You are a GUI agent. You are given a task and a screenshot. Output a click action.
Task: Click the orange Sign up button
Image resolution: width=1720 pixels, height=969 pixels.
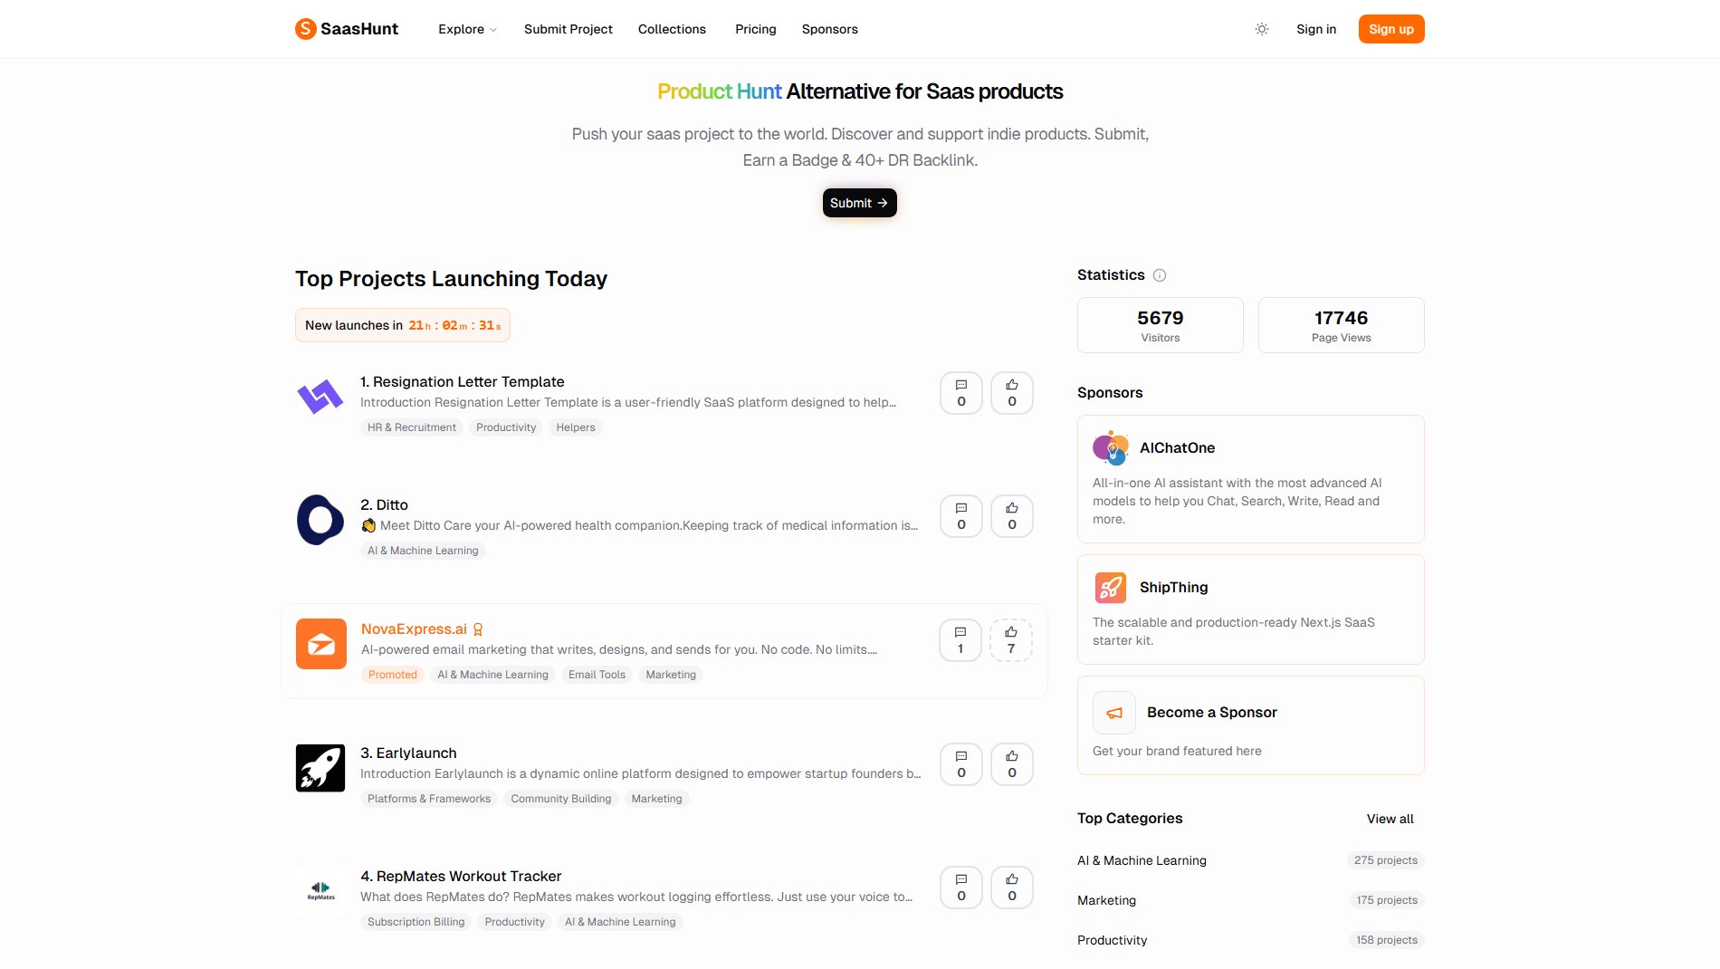(x=1390, y=29)
